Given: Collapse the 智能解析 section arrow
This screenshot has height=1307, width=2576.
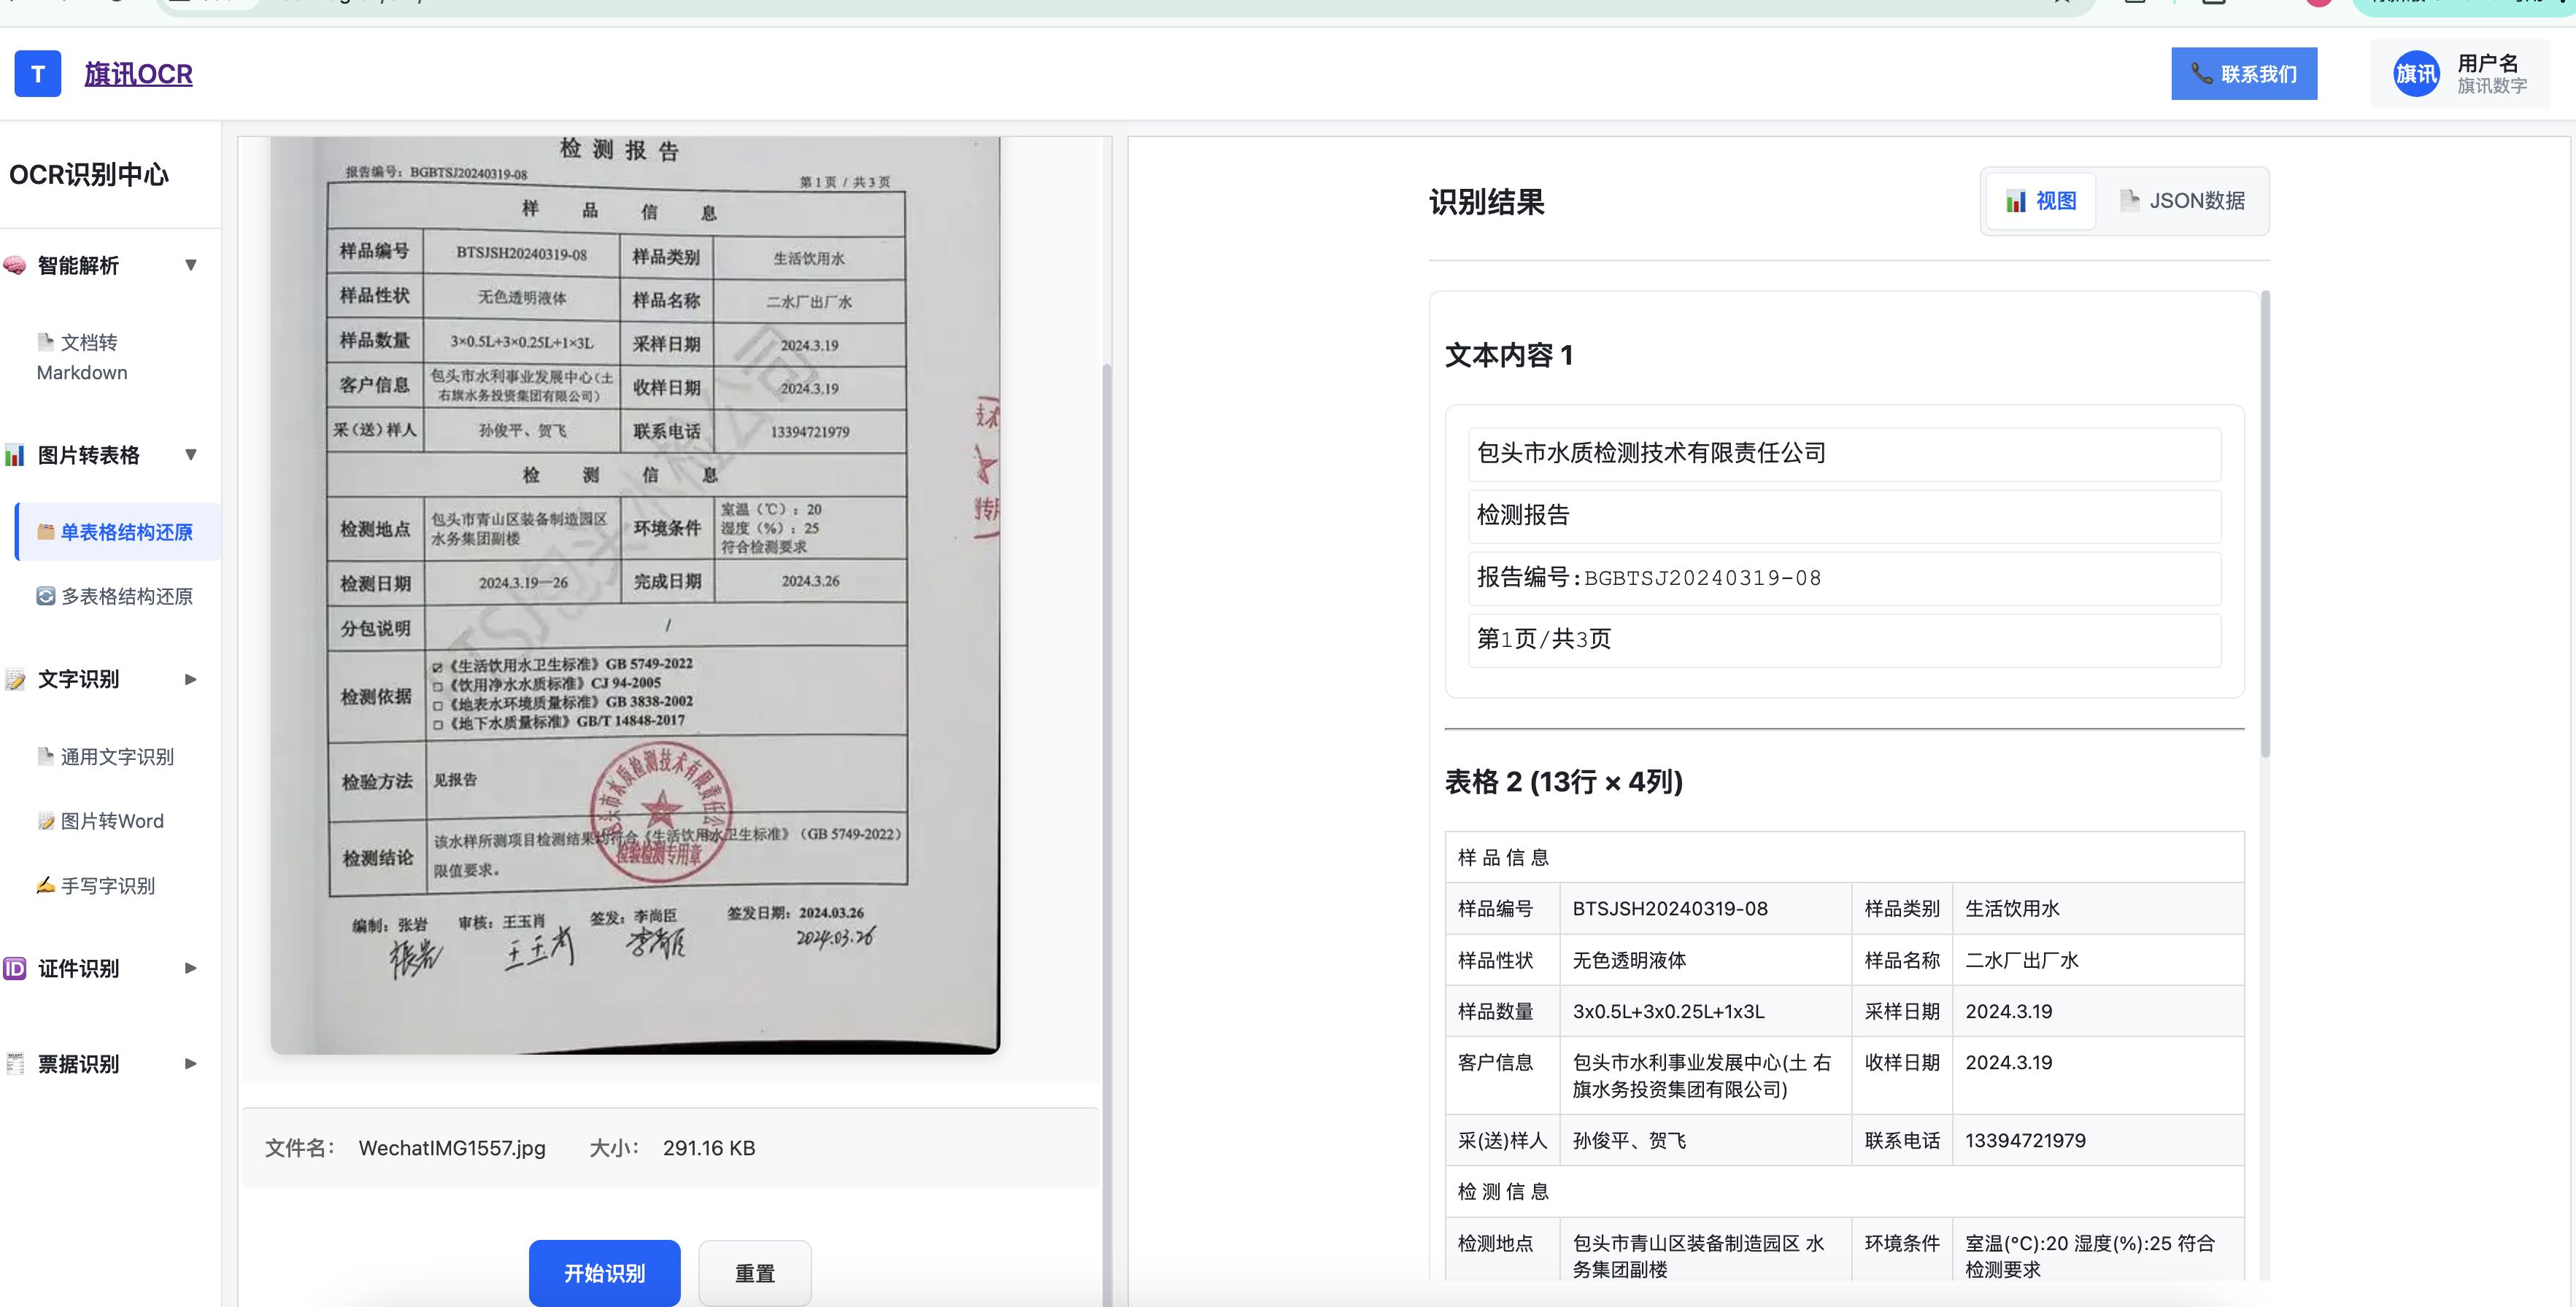Looking at the screenshot, I should (191, 265).
